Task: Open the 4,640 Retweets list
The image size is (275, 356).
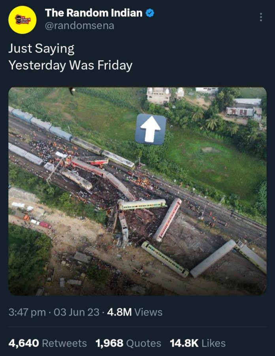Action: pyautogui.click(x=47, y=343)
